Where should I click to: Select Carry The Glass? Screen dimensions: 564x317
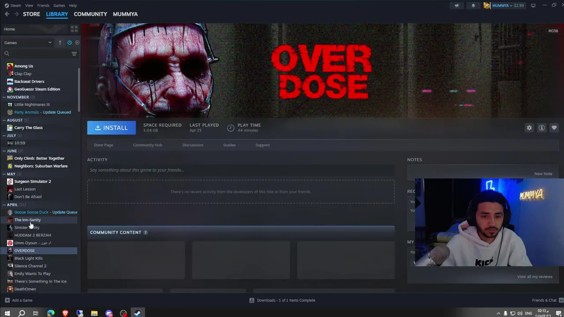[28, 128]
